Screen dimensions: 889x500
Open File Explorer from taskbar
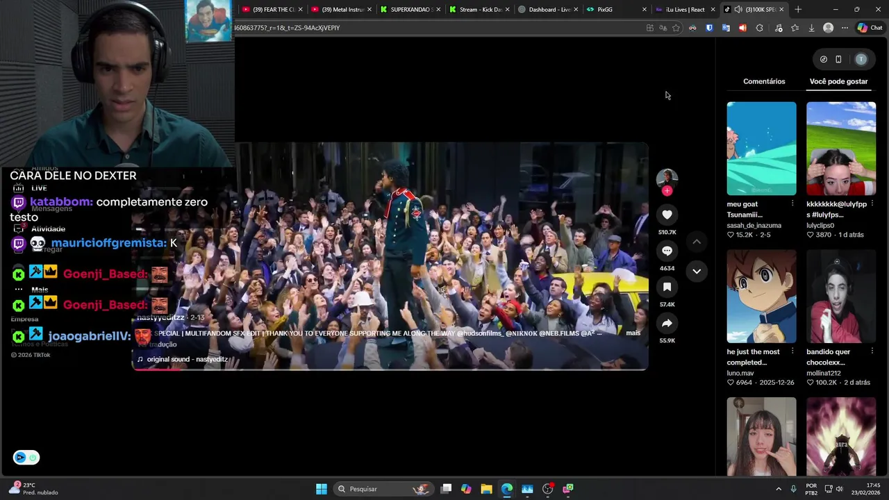486,489
